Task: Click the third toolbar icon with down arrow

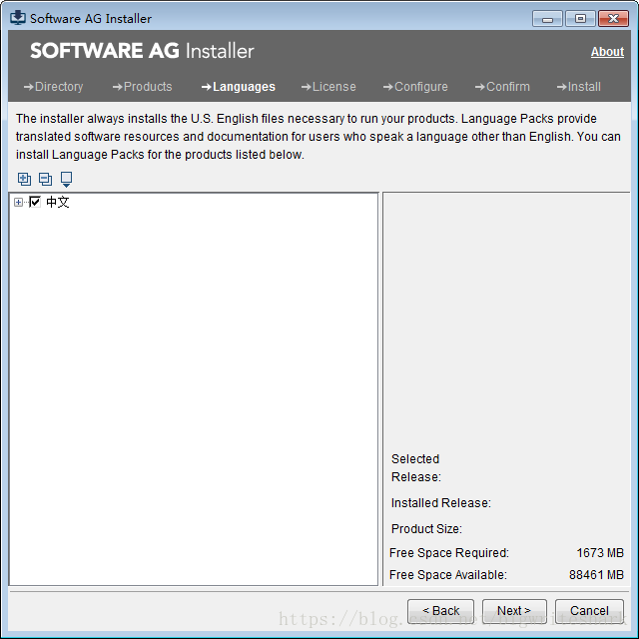Action: tap(67, 180)
